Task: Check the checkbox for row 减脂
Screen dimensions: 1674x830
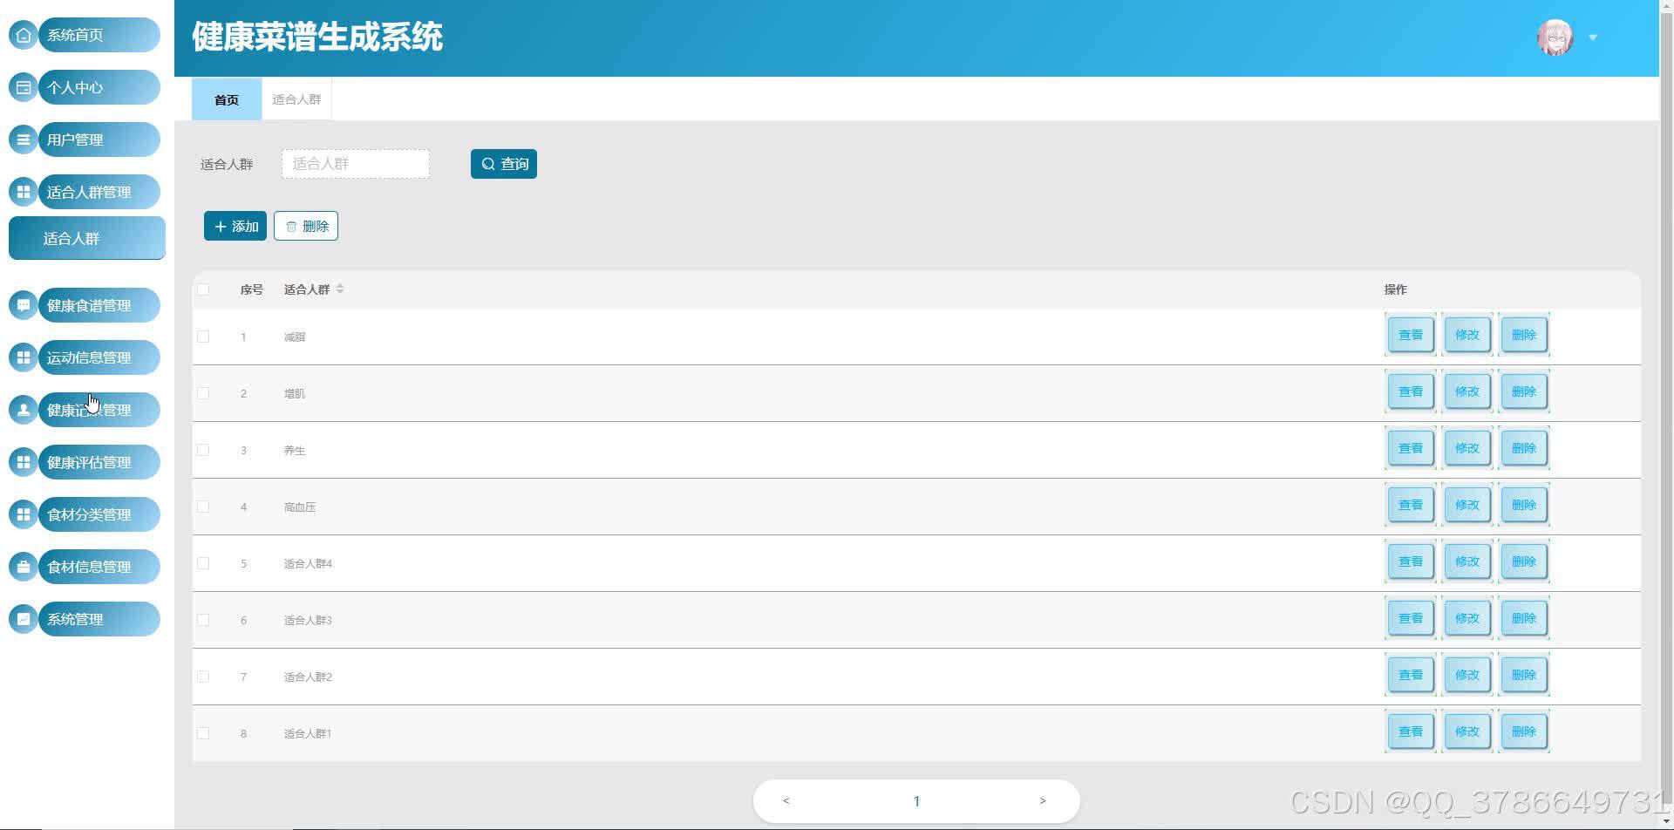Action: pyautogui.click(x=203, y=337)
